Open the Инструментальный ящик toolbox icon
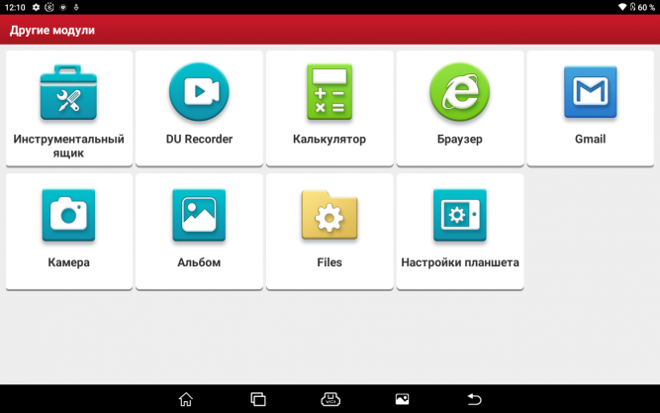 point(68,92)
